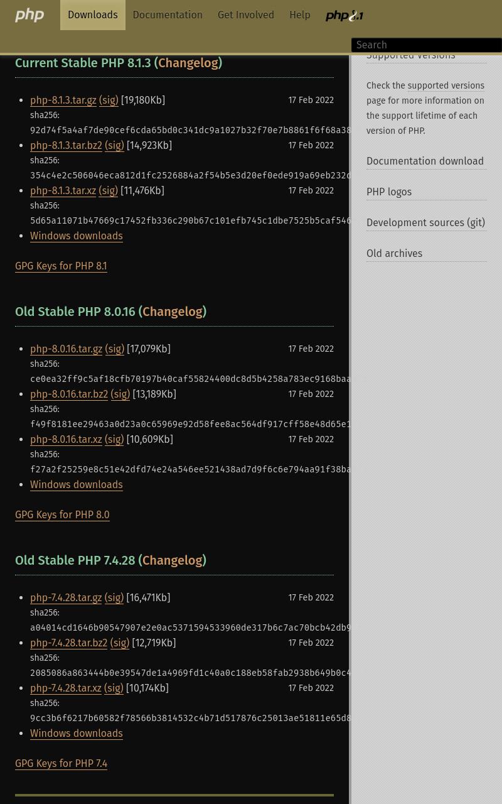Focus the Search input field

tap(427, 45)
